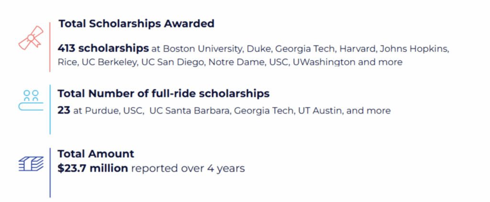Click the pink vertical divider line
Image resolution: width=490 pixels, height=202 pixels.
pyautogui.click(x=50, y=47)
